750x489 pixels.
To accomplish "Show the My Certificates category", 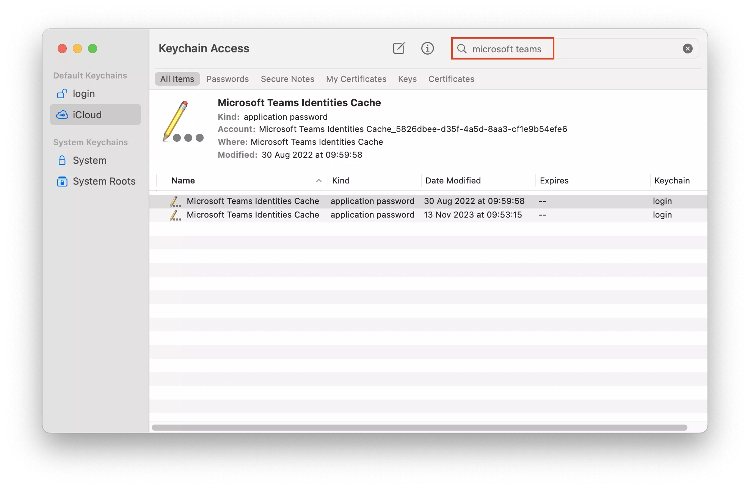I will pyautogui.click(x=356, y=79).
